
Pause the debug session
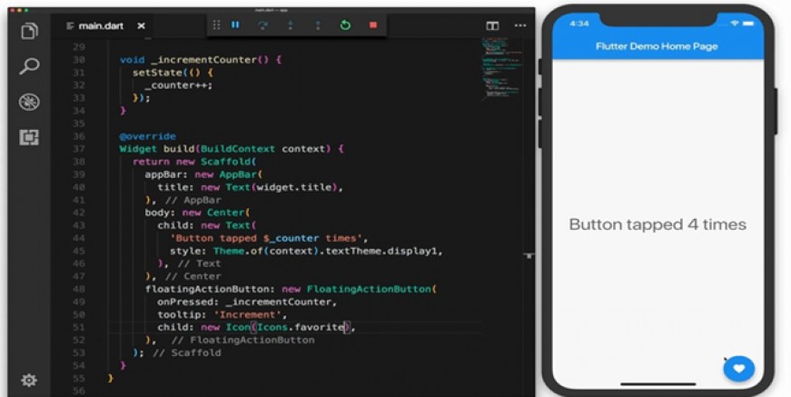pyautogui.click(x=235, y=25)
